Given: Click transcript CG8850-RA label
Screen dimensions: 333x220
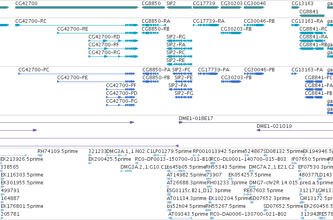Looking at the screenshot, I should [x=156, y=21].
